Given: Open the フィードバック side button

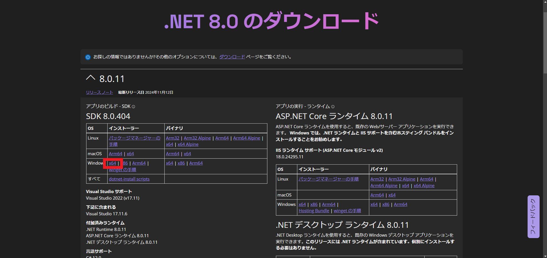Looking at the screenshot, I should point(533,216).
